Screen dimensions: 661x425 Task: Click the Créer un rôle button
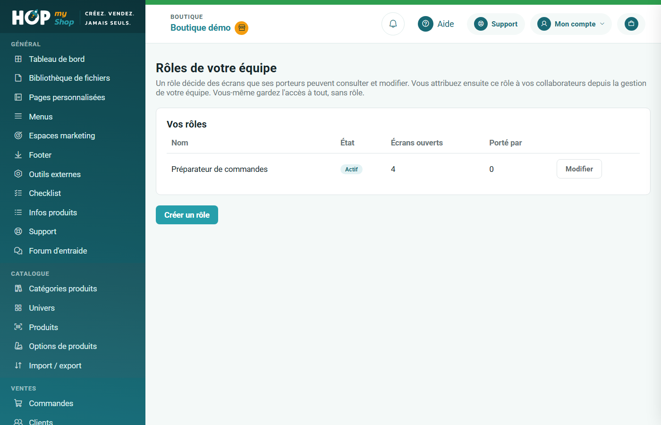187,215
